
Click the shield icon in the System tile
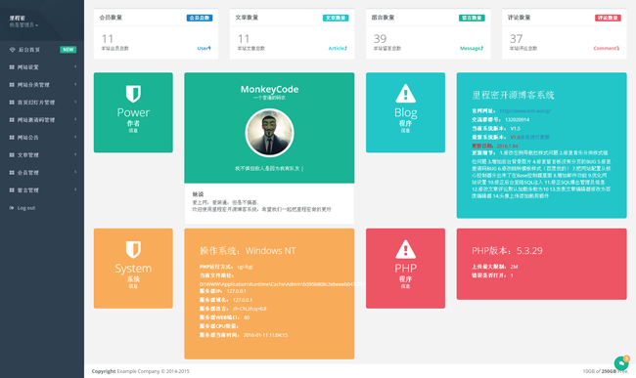pos(133,249)
